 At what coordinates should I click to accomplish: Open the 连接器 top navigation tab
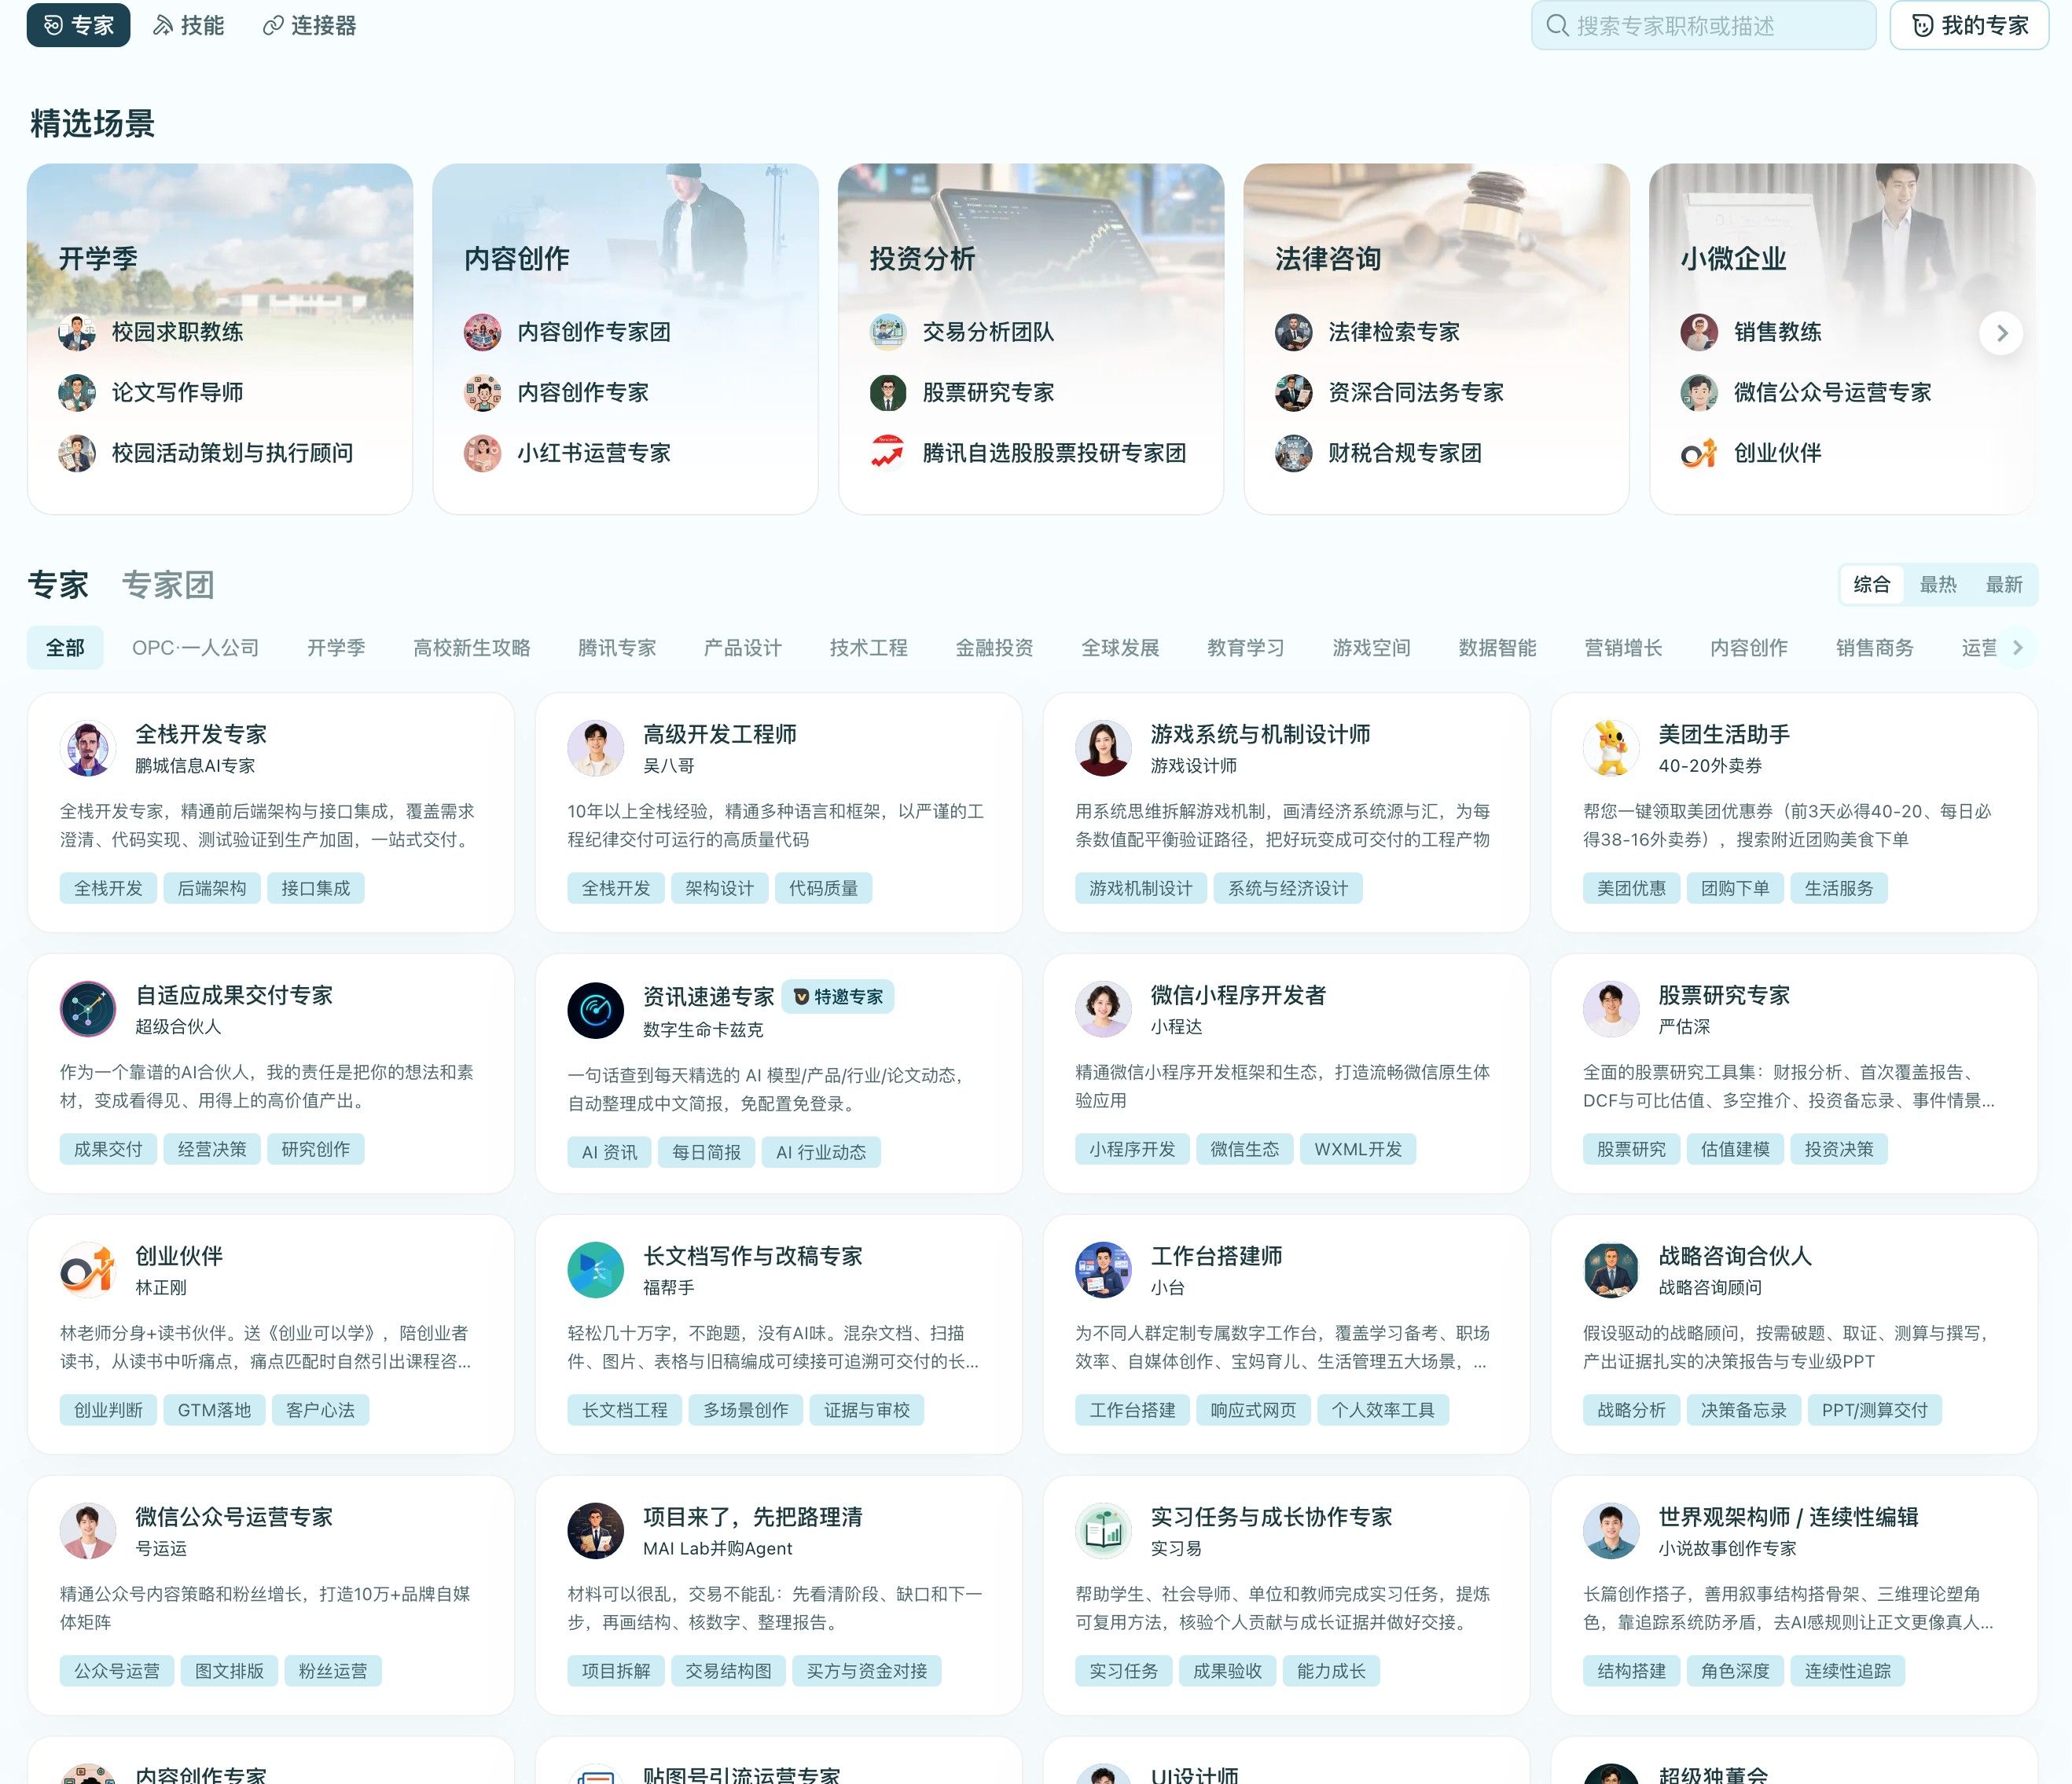click(309, 25)
